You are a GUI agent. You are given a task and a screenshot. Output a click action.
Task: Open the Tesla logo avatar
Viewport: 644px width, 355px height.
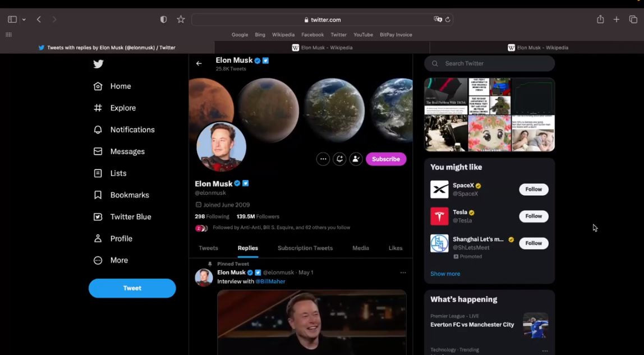(439, 216)
